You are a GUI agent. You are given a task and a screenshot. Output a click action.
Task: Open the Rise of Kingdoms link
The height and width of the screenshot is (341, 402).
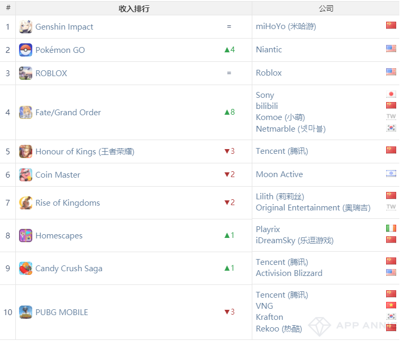(68, 203)
